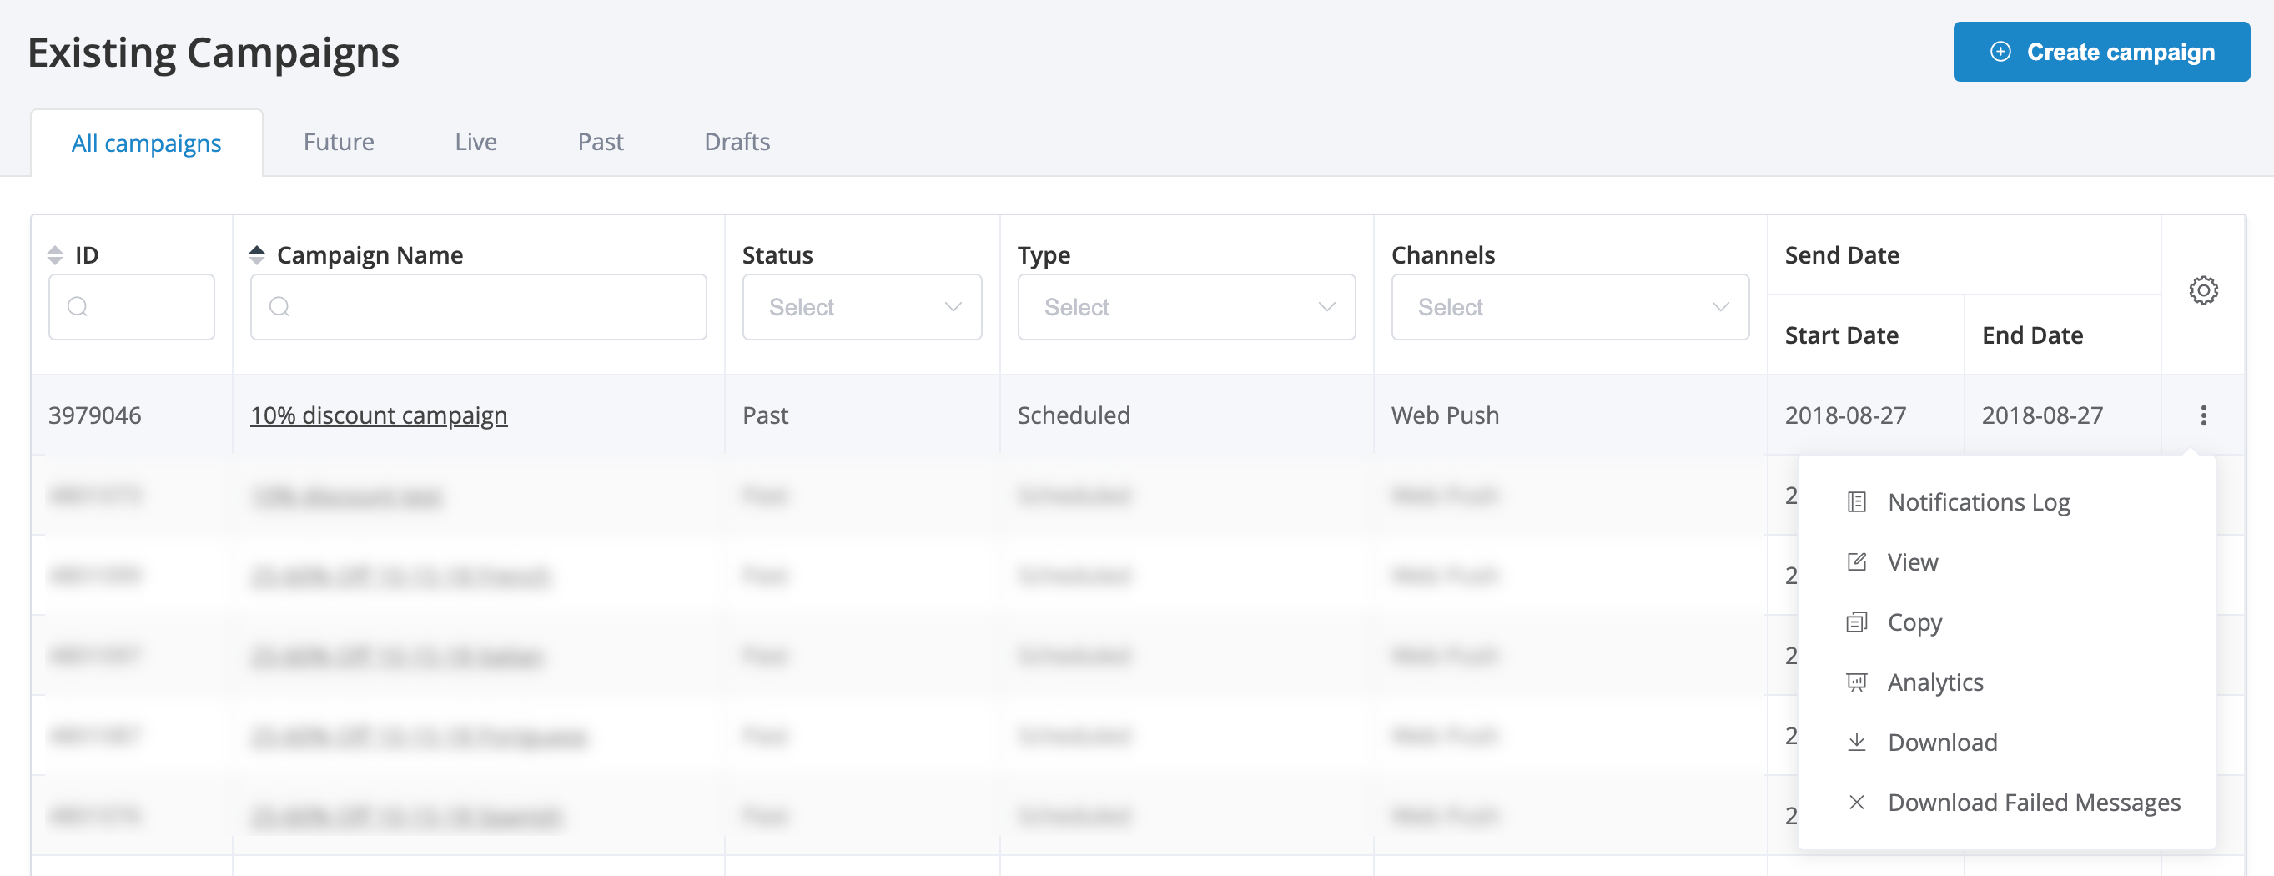Open table column settings gear

pos(2203,290)
